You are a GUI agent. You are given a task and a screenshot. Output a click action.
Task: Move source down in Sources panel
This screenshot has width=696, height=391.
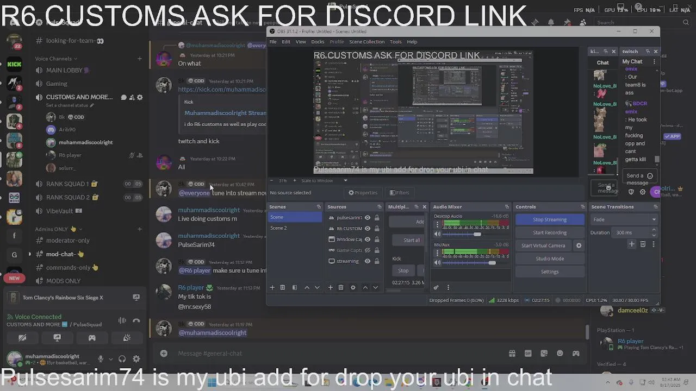(375, 287)
